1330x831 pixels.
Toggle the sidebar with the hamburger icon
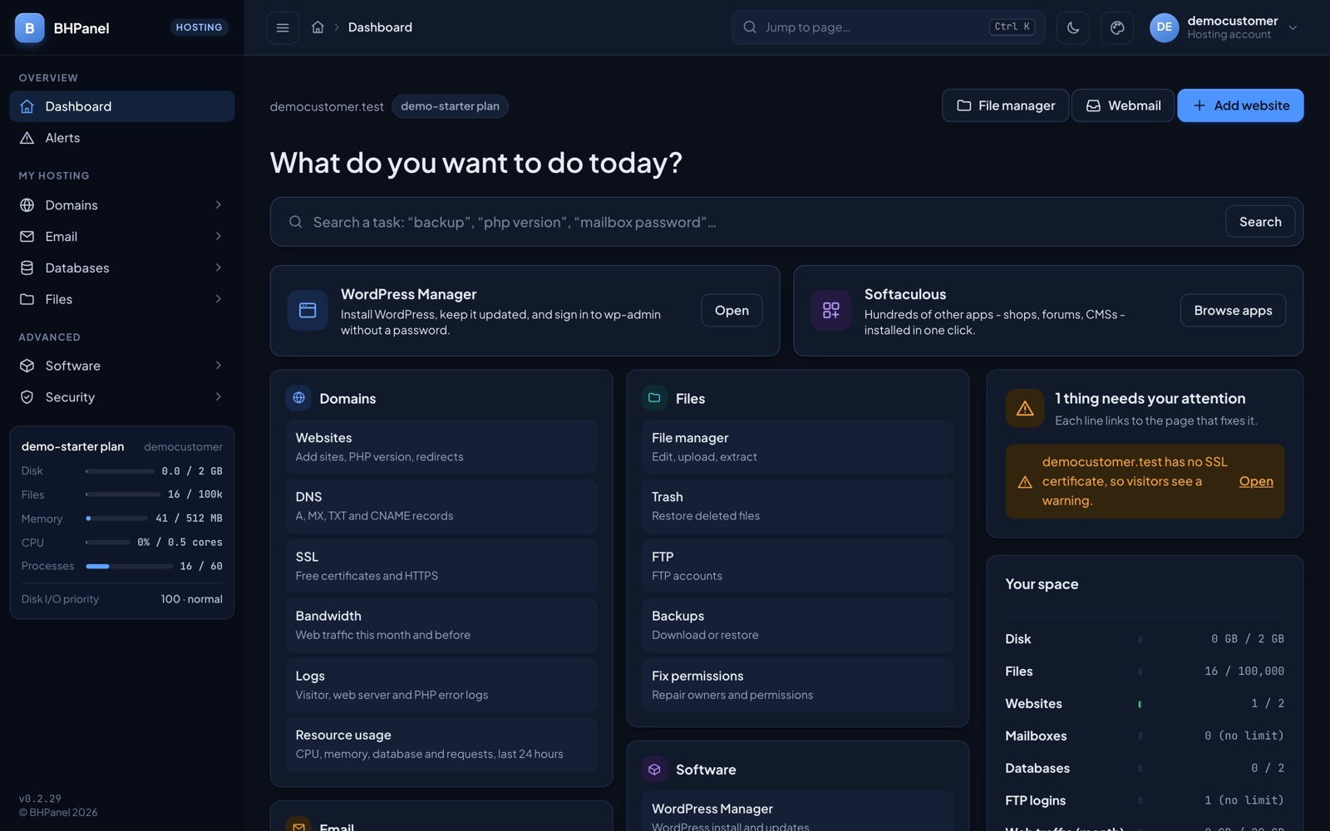point(283,27)
